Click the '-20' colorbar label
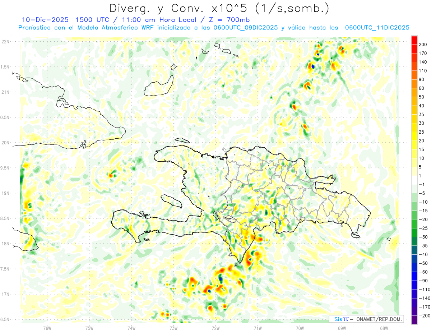The image size is (431, 333). [x=423, y=219]
